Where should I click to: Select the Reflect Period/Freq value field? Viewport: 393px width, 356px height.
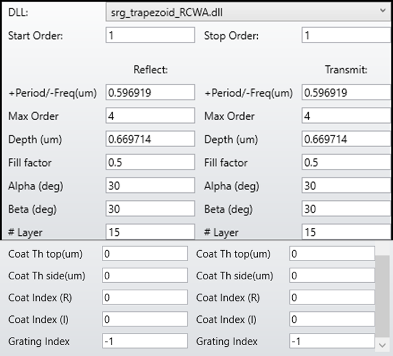tap(150, 93)
